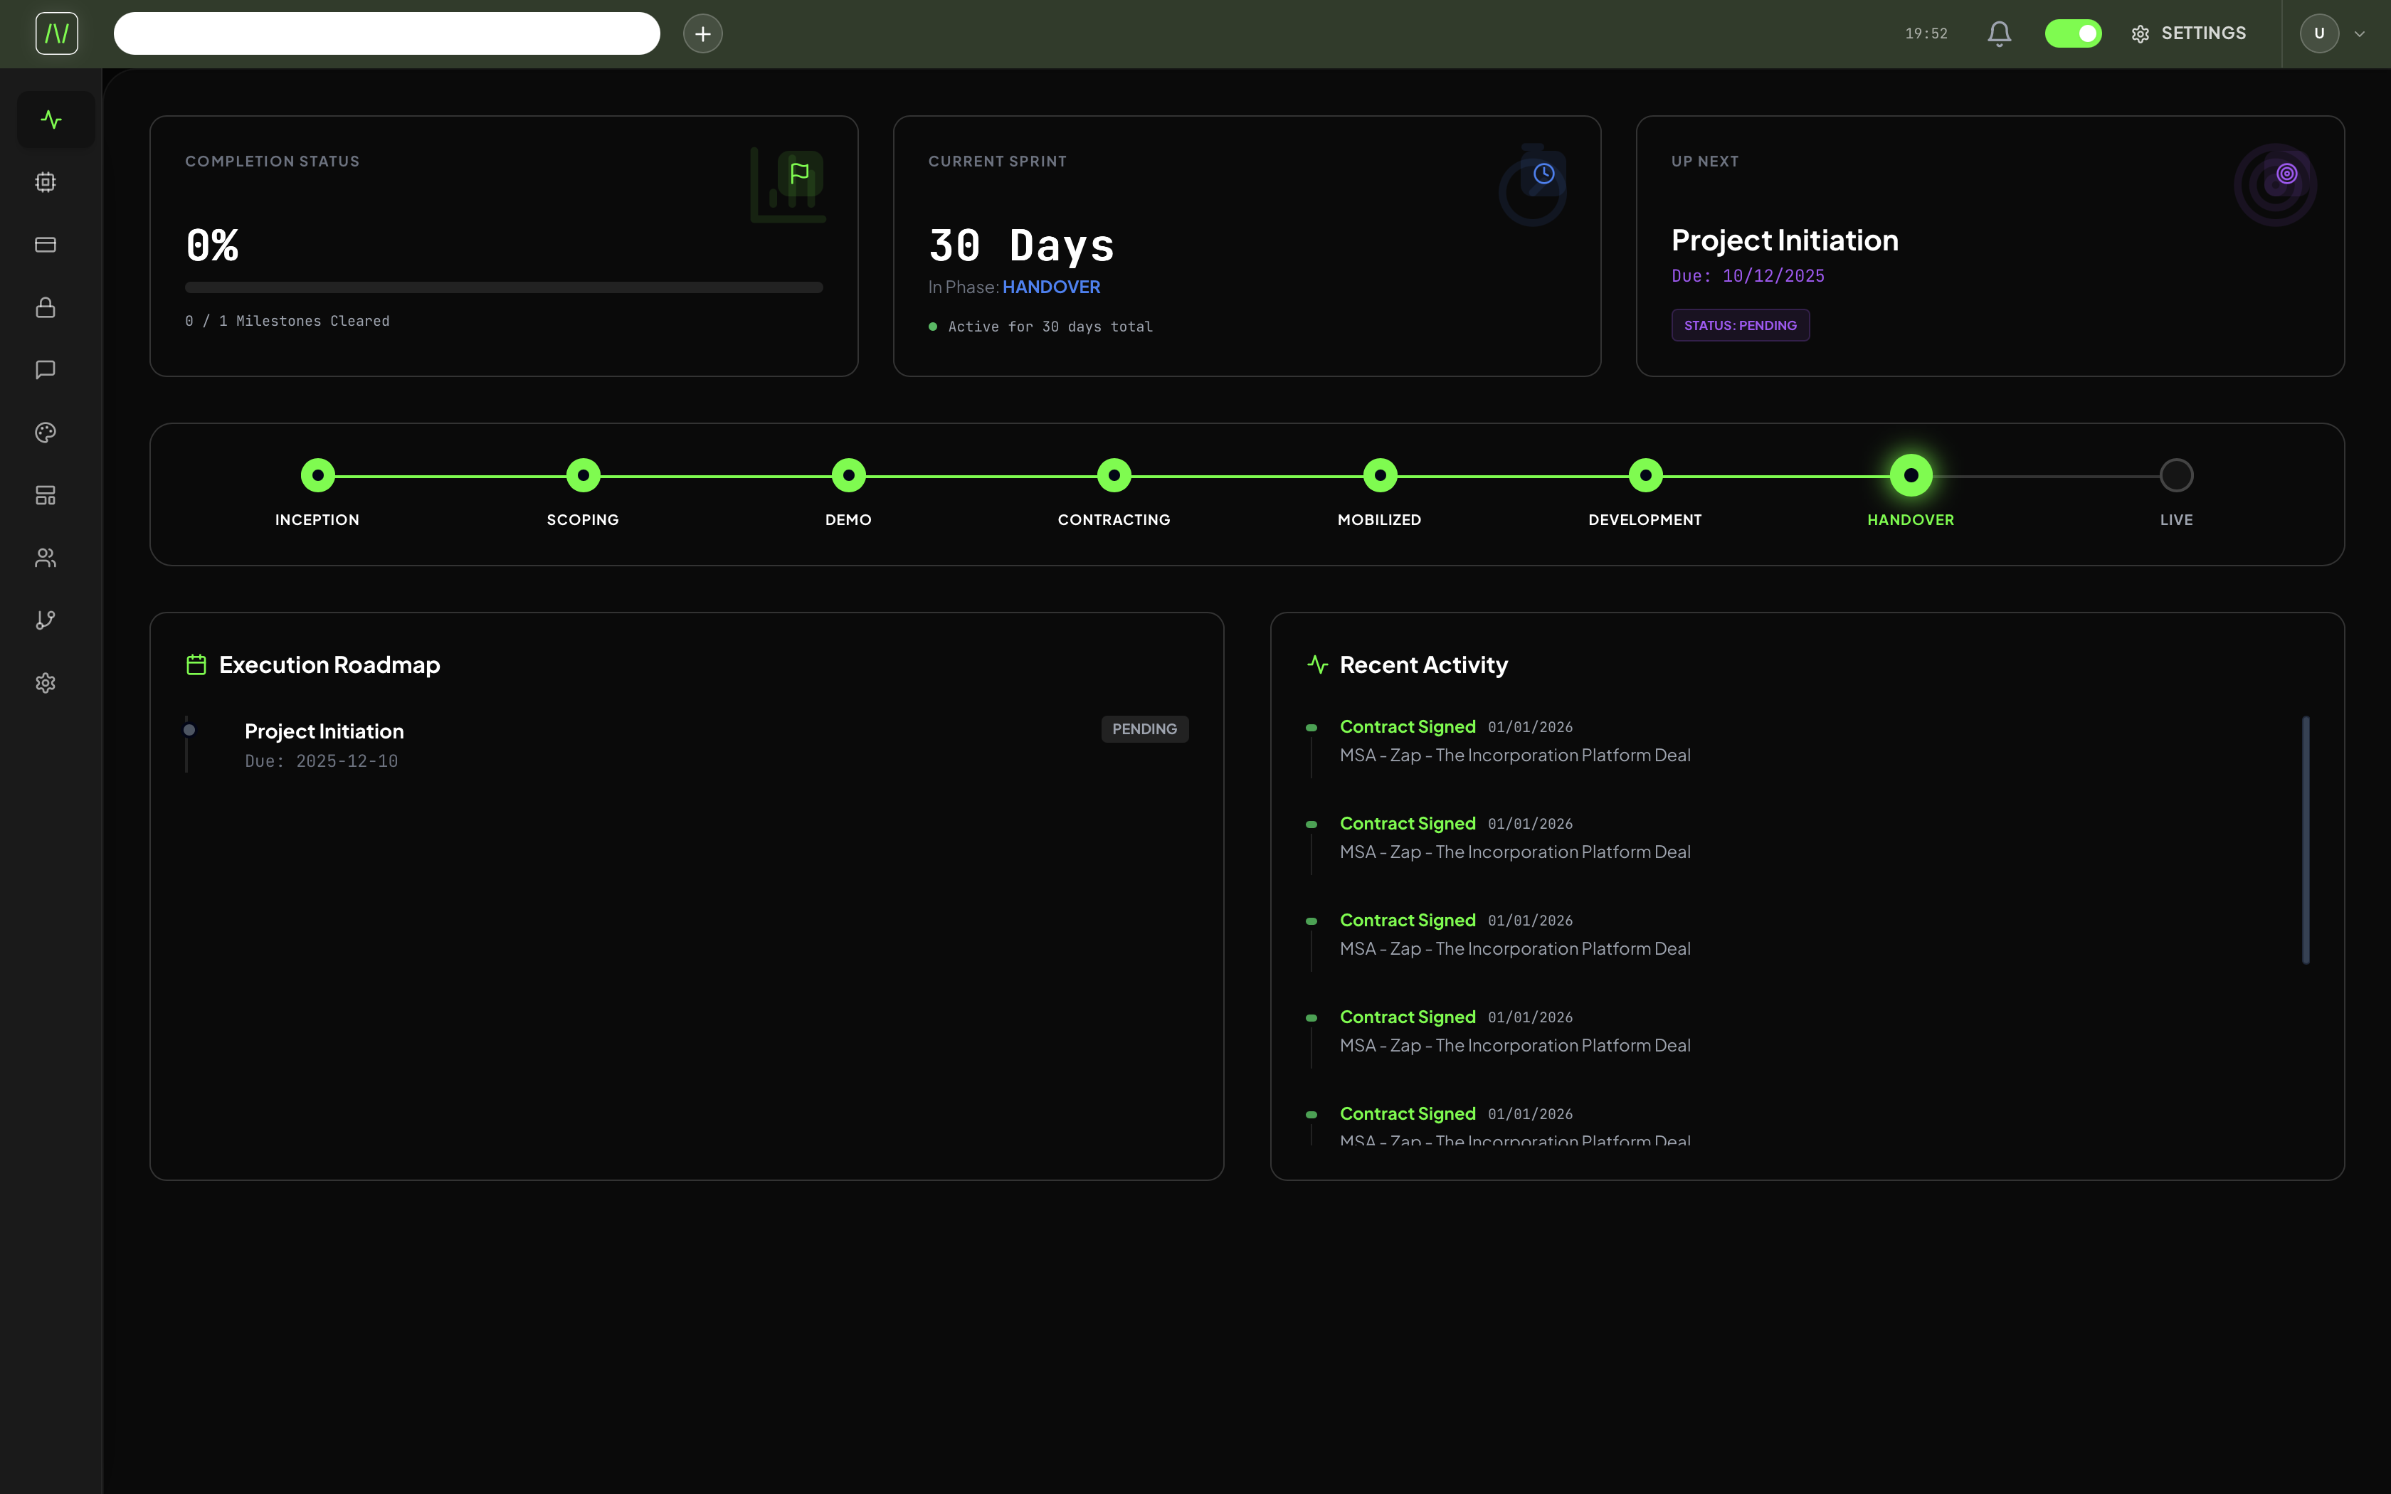The image size is (2391, 1494).
Task: Select the color palette sidebar icon
Action: [46, 433]
